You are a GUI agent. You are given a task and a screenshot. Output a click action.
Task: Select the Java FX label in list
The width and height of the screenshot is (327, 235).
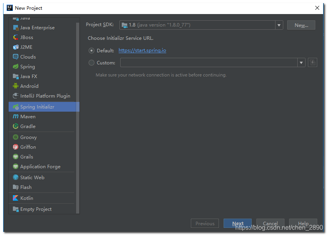tap(28, 77)
